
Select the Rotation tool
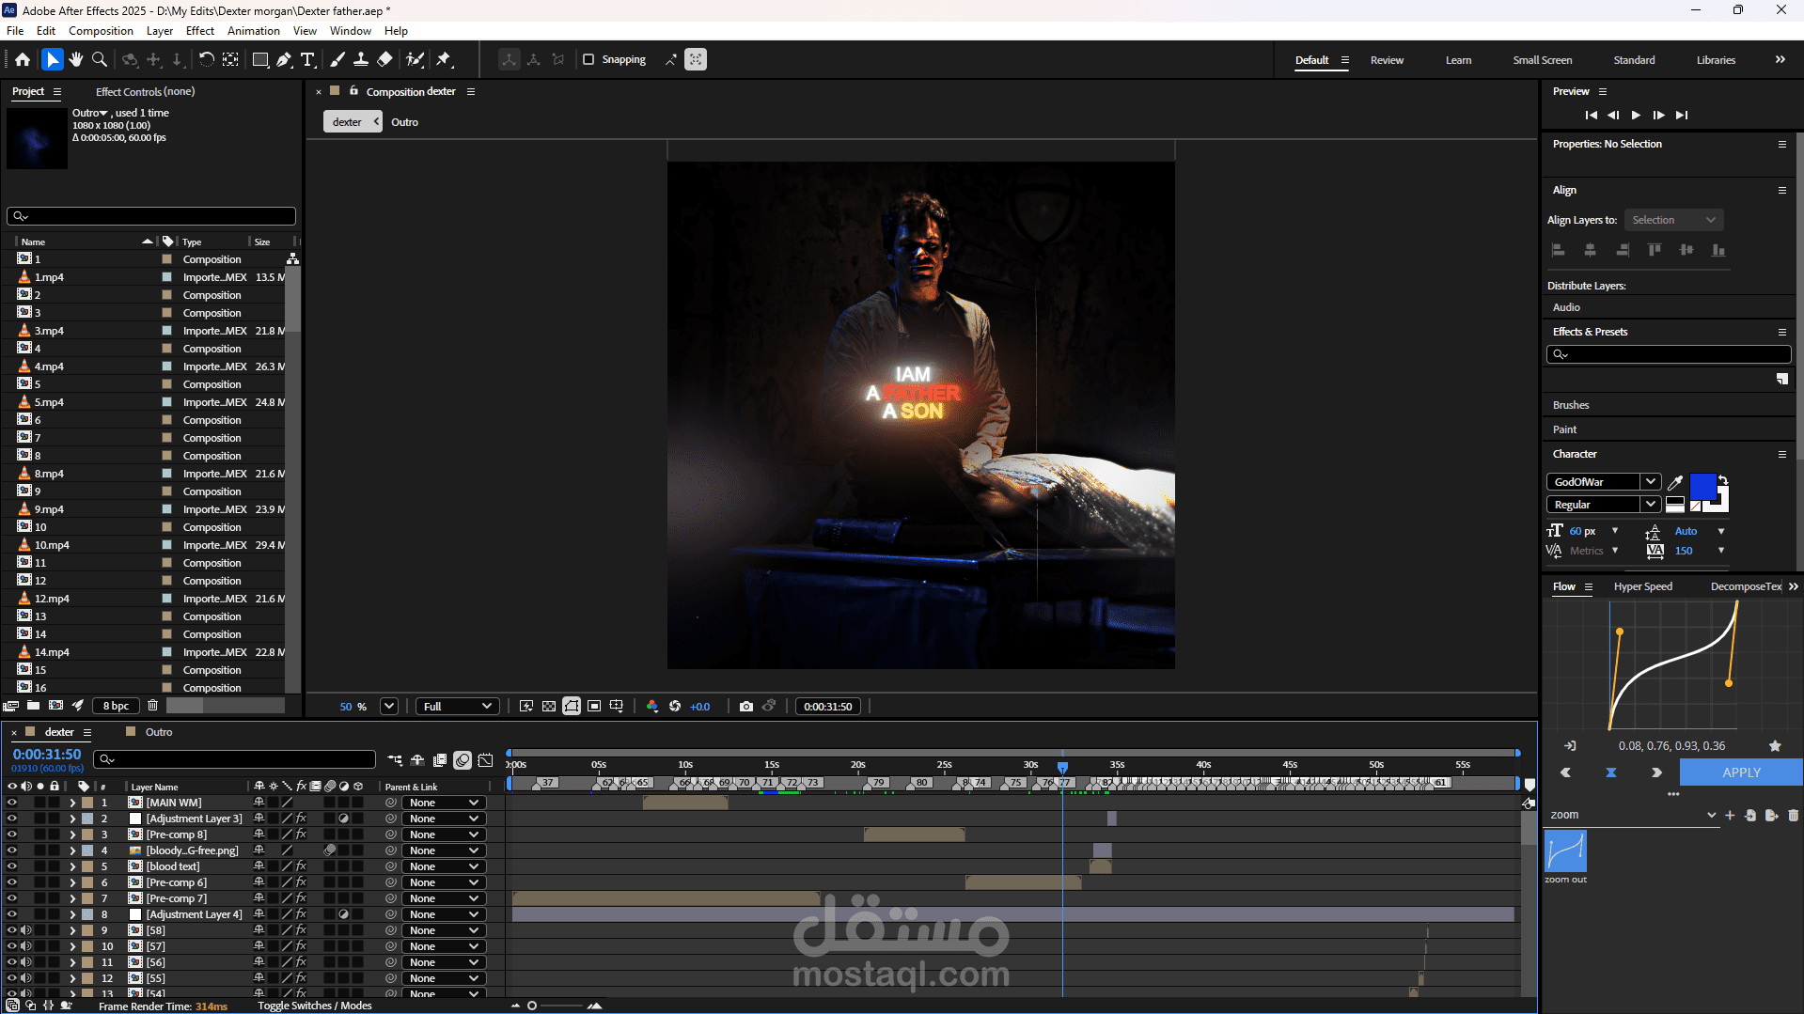[x=206, y=59]
